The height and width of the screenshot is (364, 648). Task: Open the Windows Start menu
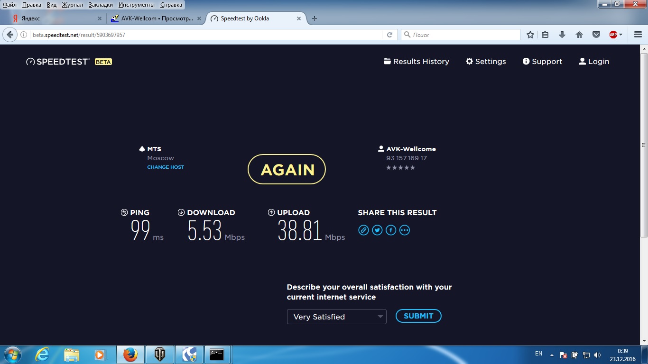coord(12,355)
